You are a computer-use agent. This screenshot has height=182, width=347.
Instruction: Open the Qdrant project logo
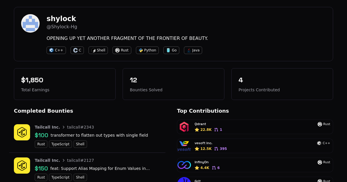click(x=184, y=127)
